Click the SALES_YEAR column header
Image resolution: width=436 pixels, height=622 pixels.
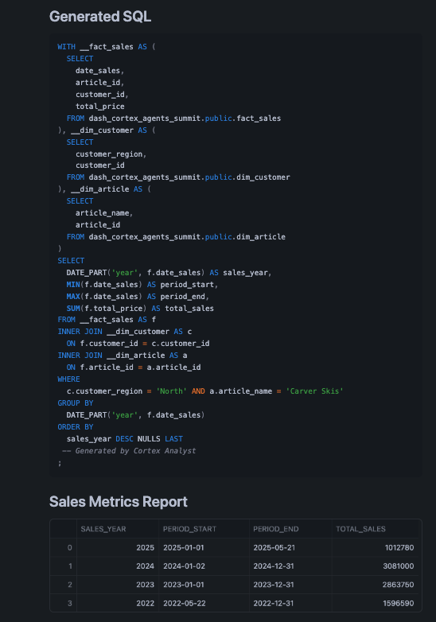[x=103, y=529]
